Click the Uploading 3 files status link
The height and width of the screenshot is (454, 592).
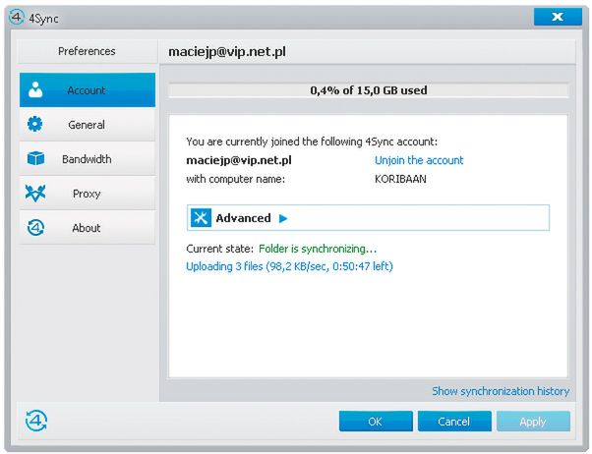(289, 266)
